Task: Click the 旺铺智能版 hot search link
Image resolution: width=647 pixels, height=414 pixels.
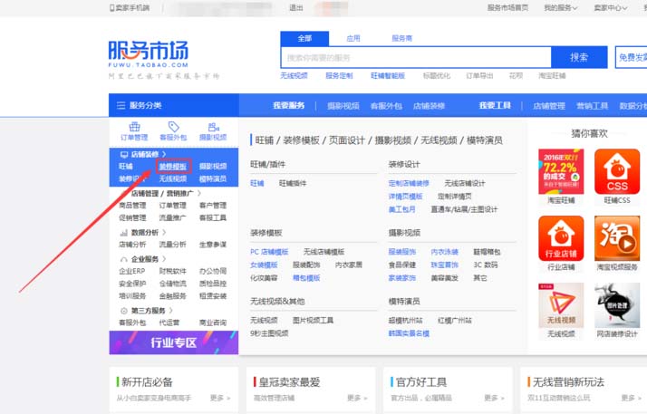Action: pos(388,75)
